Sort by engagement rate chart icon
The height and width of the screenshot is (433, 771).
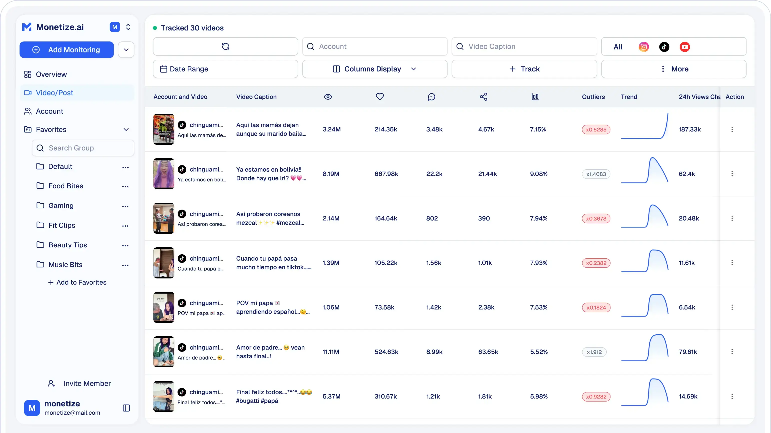click(x=535, y=97)
